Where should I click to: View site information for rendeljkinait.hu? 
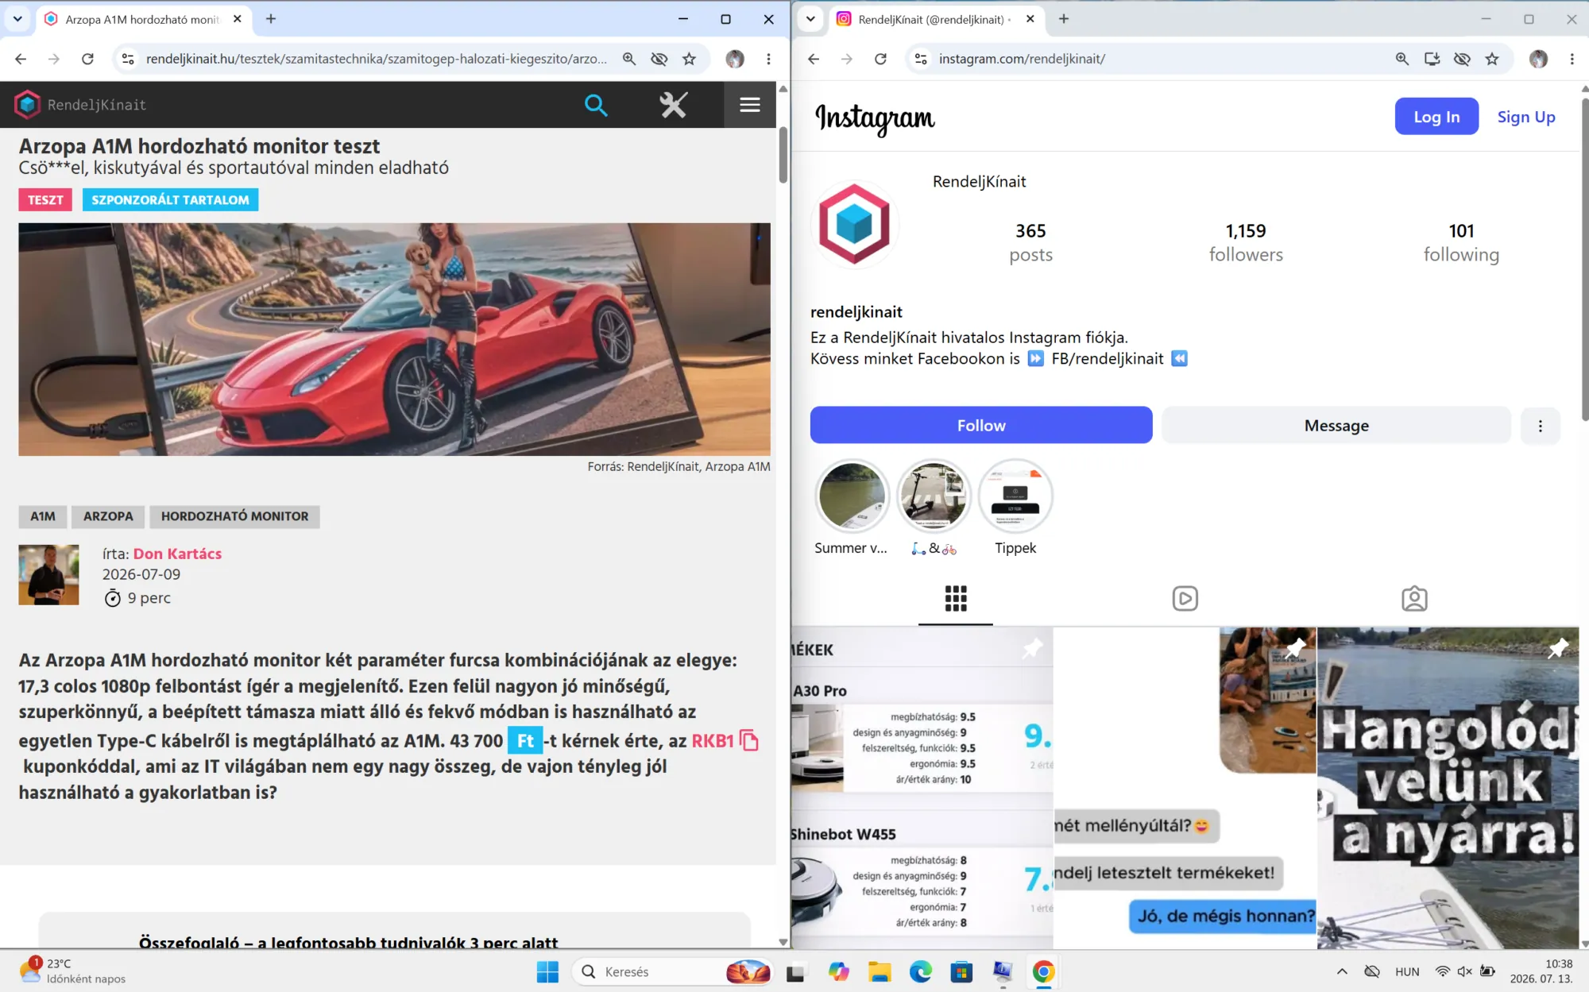[127, 59]
